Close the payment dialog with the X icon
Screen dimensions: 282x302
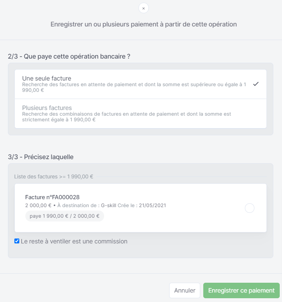coord(143,8)
